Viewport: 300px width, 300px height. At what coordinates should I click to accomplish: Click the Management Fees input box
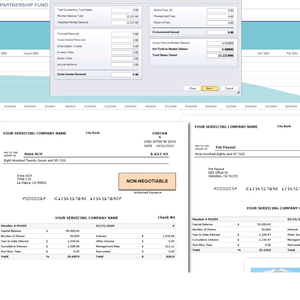tap(220, 16)
